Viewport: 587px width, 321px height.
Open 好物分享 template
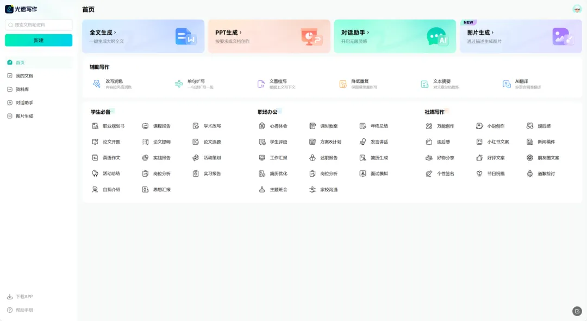tap(440, 158)
